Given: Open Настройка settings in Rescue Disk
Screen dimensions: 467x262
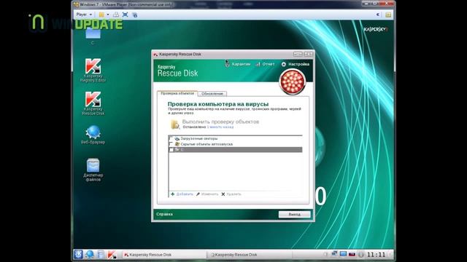Looking at the screenshot, I should (295, 64).
